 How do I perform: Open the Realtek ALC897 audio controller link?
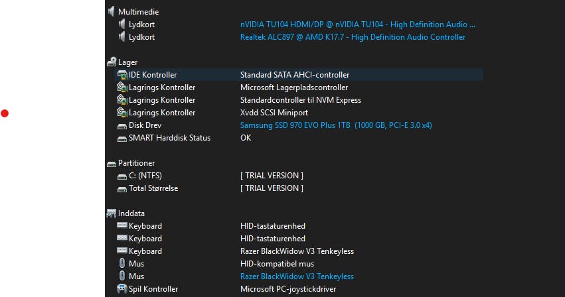353,37
